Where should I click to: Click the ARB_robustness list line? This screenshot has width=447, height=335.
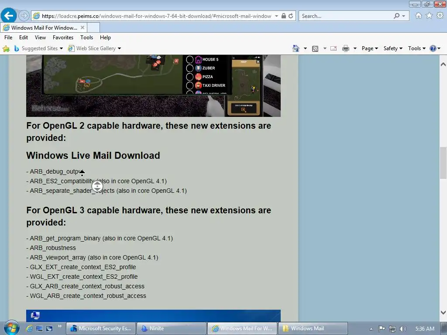point(51,248)
